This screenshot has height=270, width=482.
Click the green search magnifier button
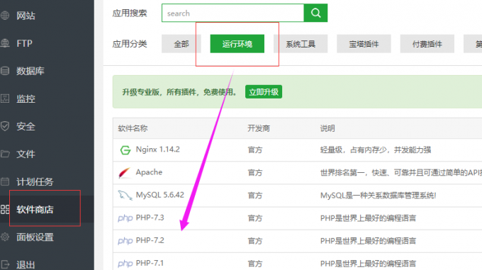tap(315, 13)
